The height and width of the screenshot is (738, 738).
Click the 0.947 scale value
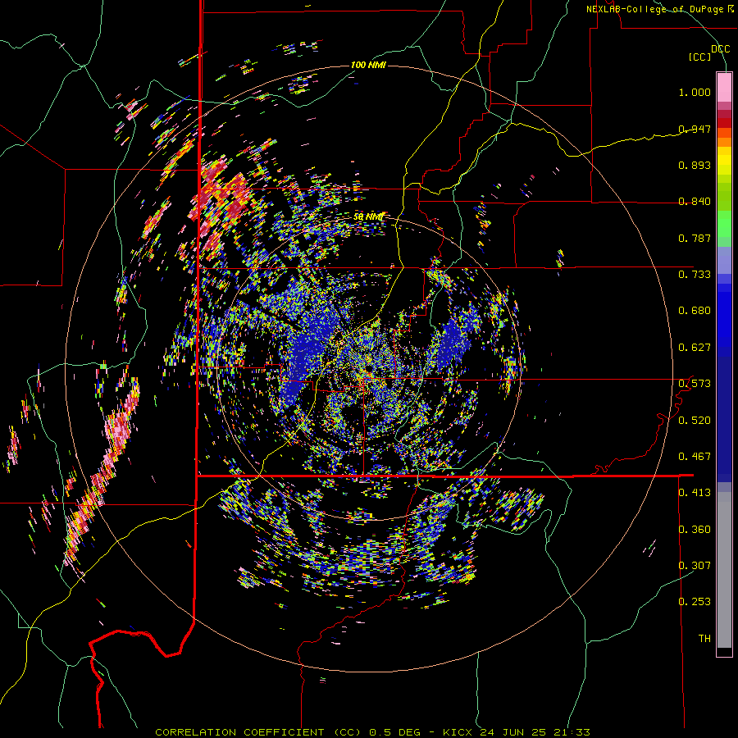(x=695, y=129)
